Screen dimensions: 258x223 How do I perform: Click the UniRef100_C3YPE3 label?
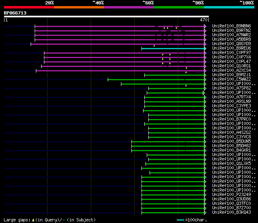pyautogui.click(x=231, y=106)
